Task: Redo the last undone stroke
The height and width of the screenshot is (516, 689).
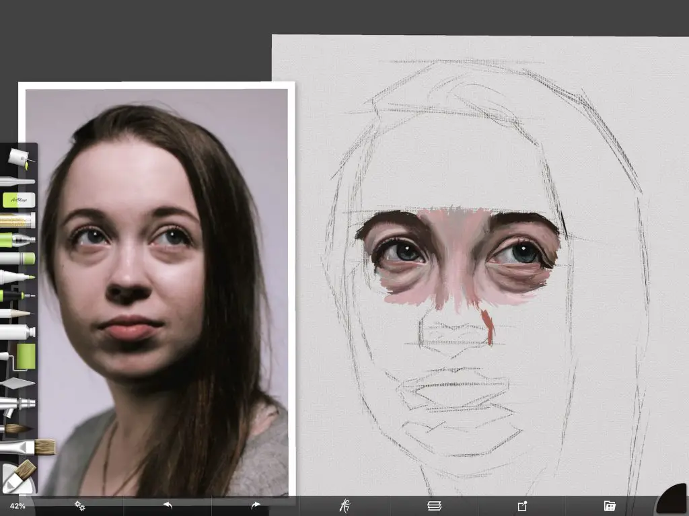Action: 255,505
